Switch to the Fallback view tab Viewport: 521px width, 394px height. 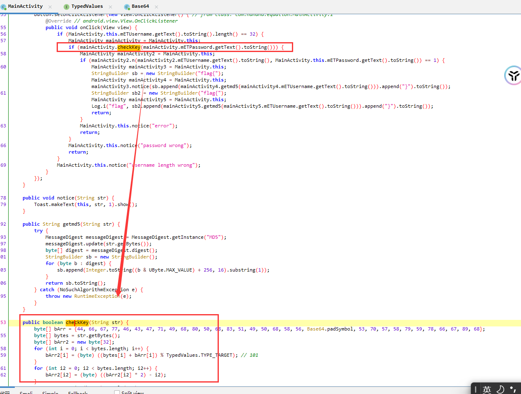click(x=78, y=392)
